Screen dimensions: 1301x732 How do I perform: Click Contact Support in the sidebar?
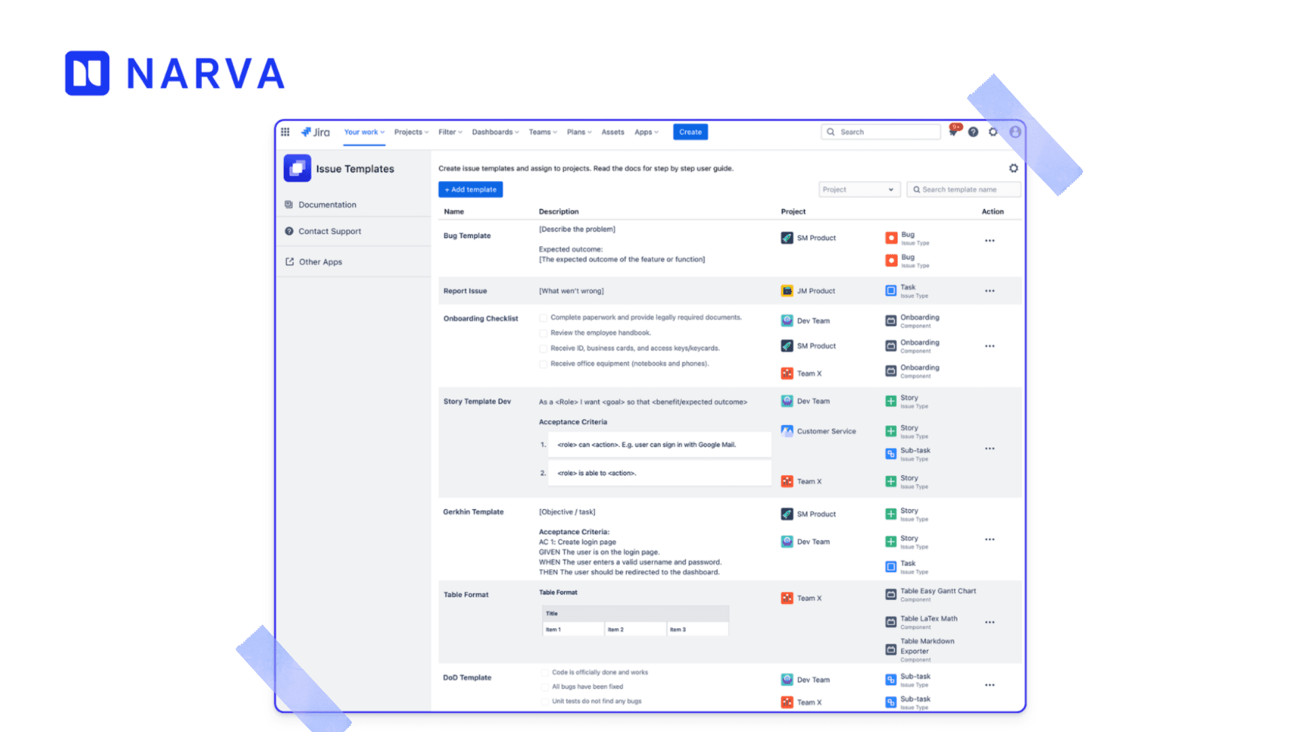click(330, 231)
